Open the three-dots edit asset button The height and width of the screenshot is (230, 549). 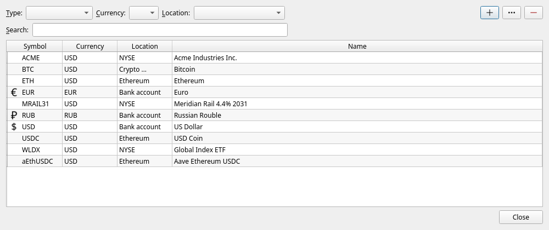(512, 13)
